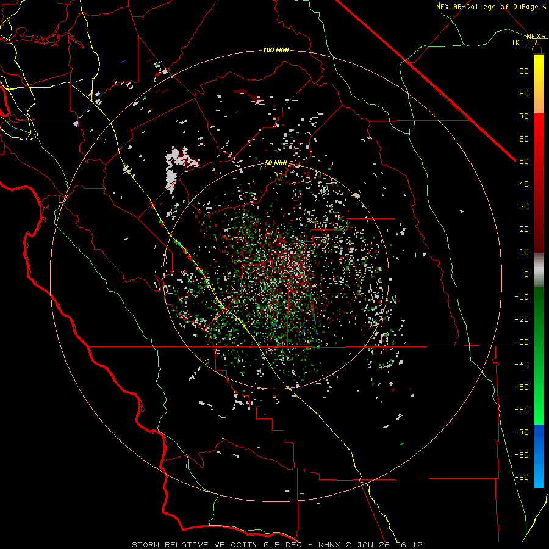This screenshot has height=549, width=549.
Task: Select the 60 value on the velocity scale
Action: coord(524,138)
